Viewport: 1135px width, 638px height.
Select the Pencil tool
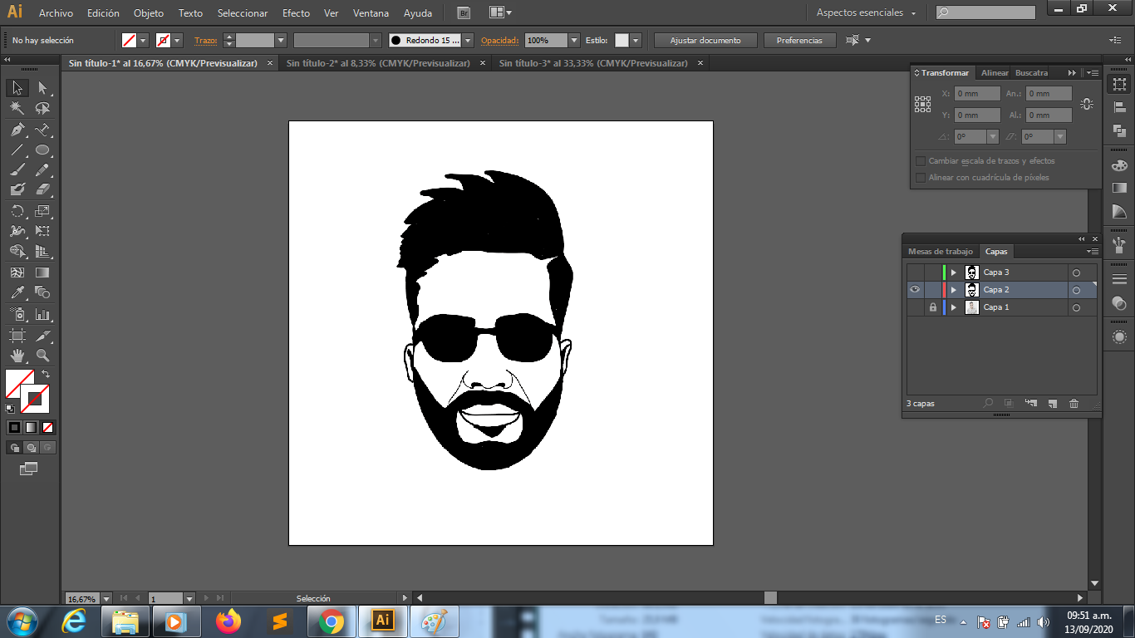tap(42, 170)
